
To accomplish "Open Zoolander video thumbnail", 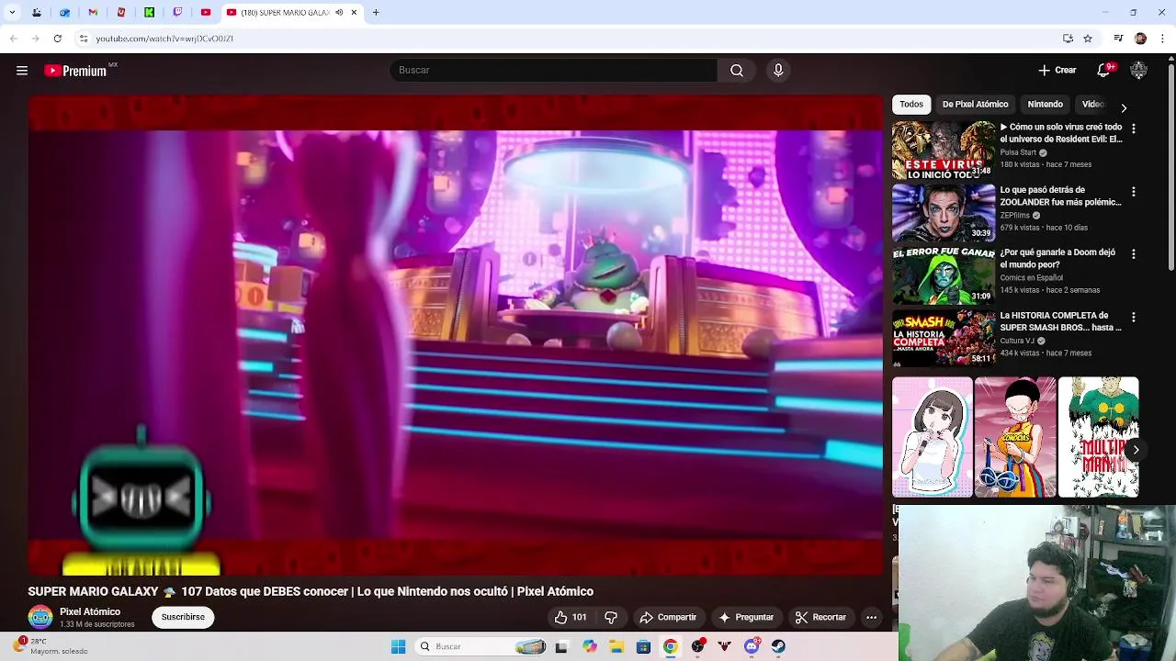I will [x=944, y=213].
